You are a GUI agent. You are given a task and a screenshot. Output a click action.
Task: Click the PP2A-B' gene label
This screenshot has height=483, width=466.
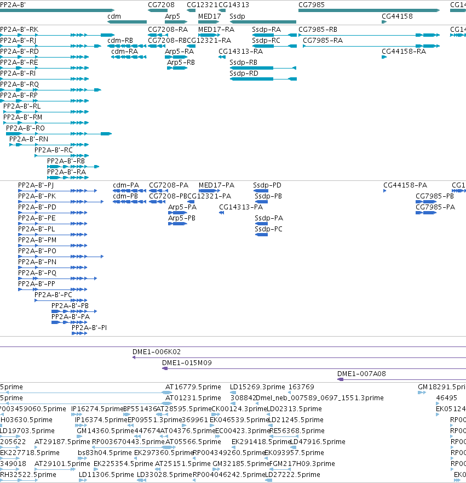[13, 5]
